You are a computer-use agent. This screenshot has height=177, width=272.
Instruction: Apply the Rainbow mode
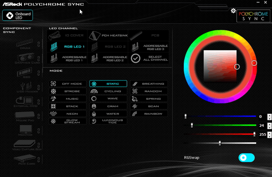[x=149, y=114]
